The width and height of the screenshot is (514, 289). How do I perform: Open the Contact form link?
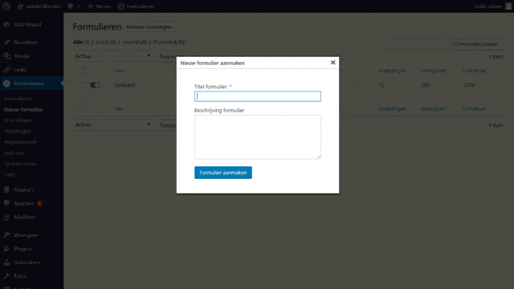[124, 85]
